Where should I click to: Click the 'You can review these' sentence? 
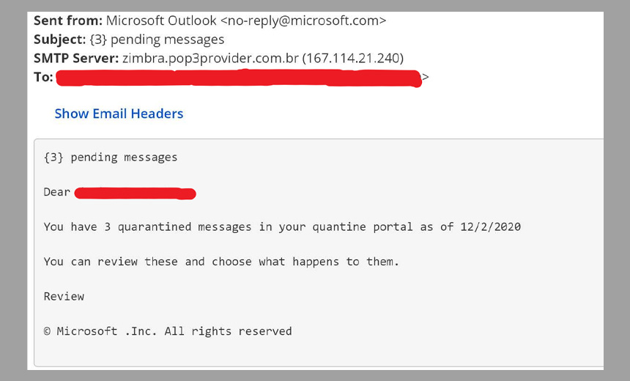[221, 262]
